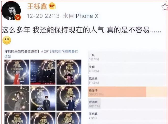
Task: Click the smiley face emoji
Action: coord(7,40)
